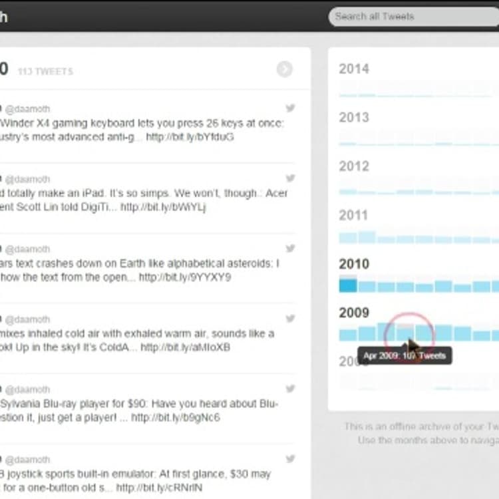The image size is (499, 499).
Task: Go to next month using arrow icon
Action: [x=284, y=69]
